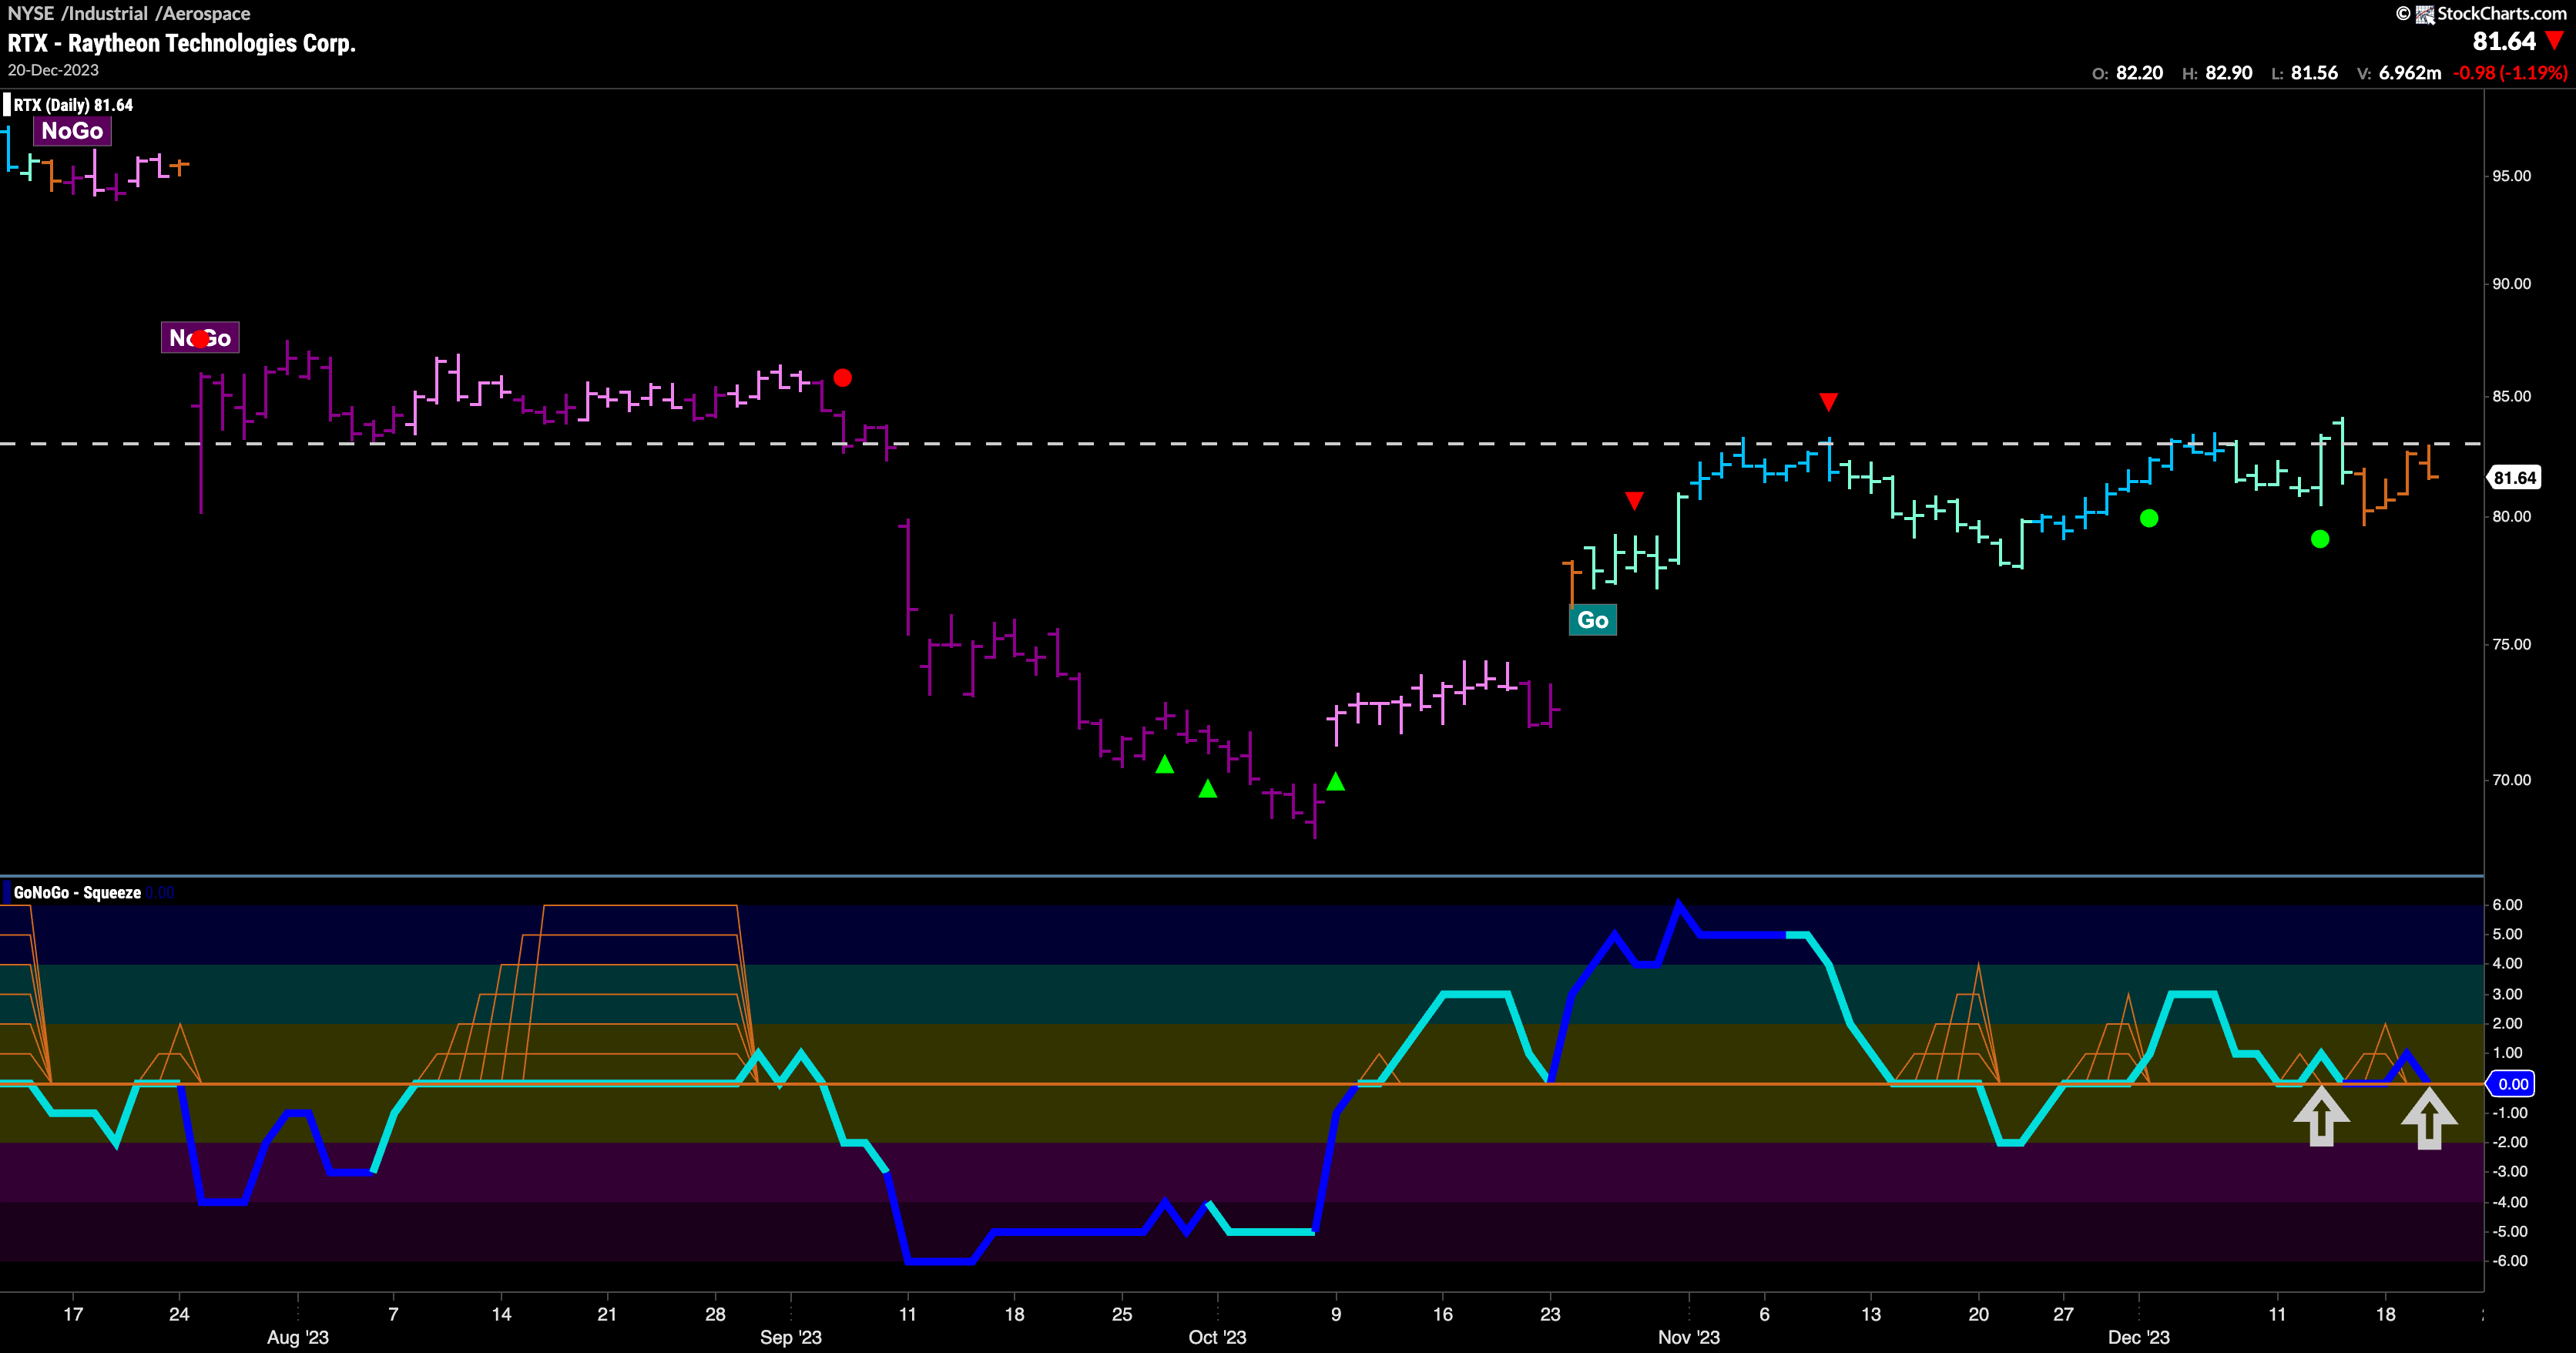Click the green circle marker in mid December
Screen dimensions: 2576x1353
[2320, 539]
